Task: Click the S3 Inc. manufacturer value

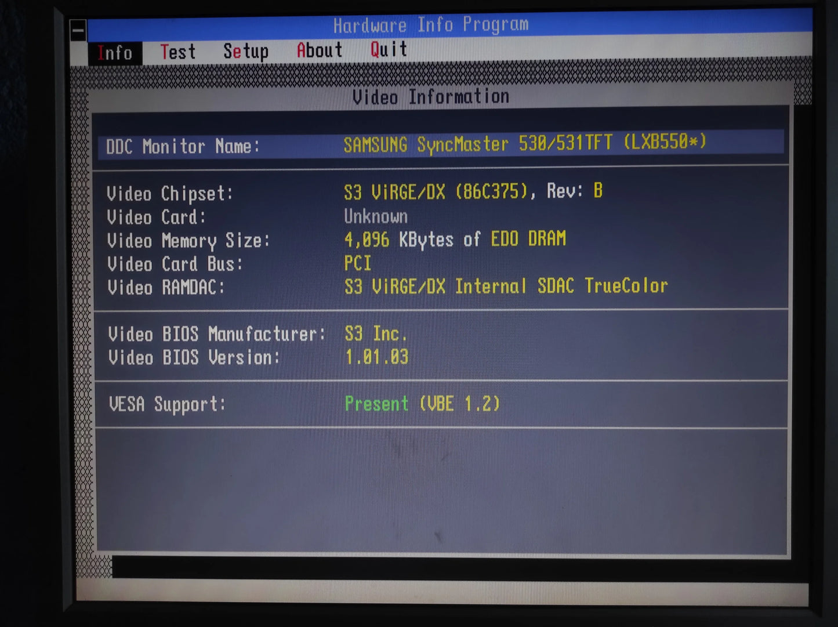Action: 376,334
